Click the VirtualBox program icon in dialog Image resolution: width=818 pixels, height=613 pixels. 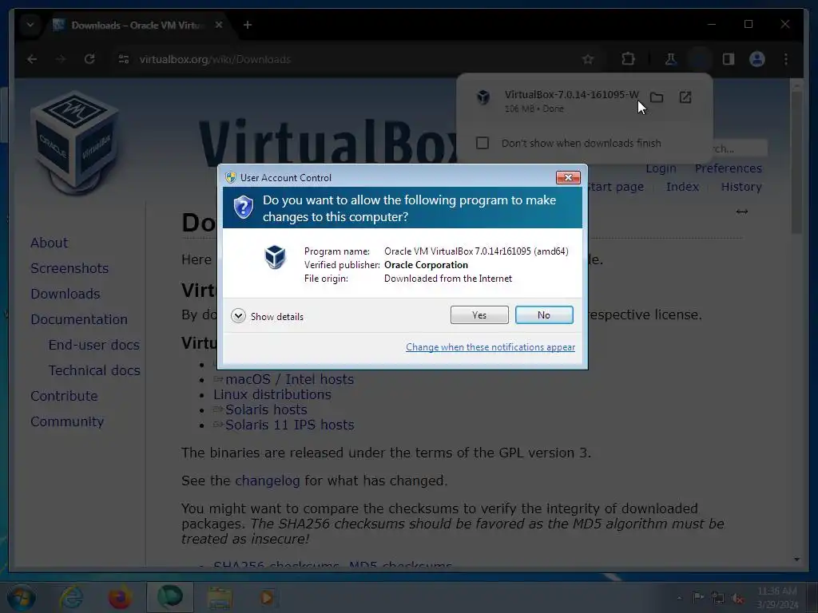275,257
